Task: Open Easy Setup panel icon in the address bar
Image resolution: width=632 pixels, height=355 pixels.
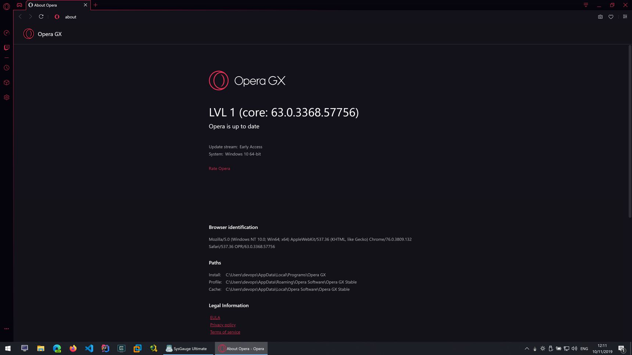Action: [625, 17]
